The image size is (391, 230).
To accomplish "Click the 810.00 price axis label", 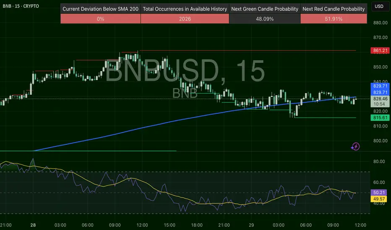I will 380,126.
